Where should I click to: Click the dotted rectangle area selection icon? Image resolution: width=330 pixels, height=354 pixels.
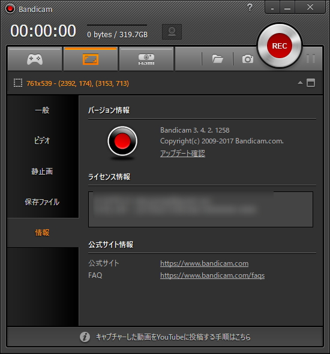point(18,83)
